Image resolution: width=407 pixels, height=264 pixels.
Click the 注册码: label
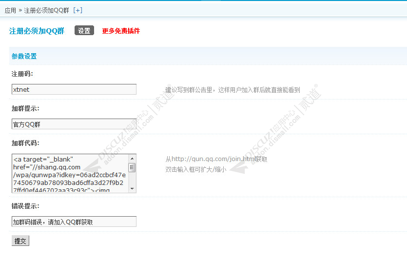point(22,74)
